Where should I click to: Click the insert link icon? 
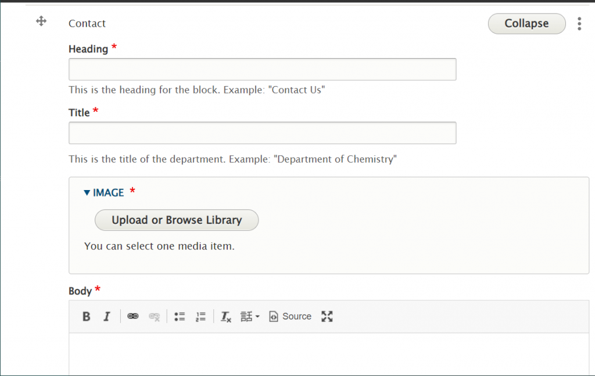(133, 317)
